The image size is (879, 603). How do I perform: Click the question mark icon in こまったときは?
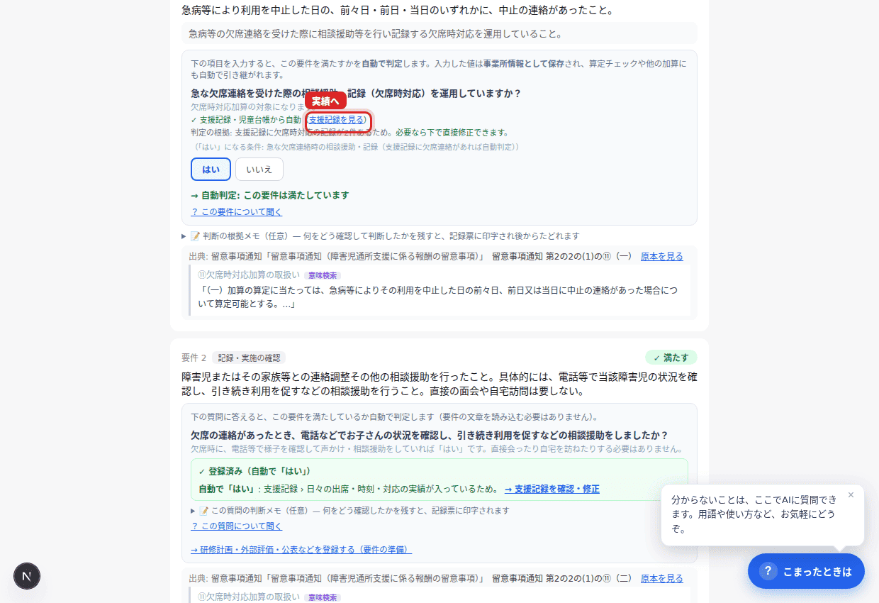(768, 571)
